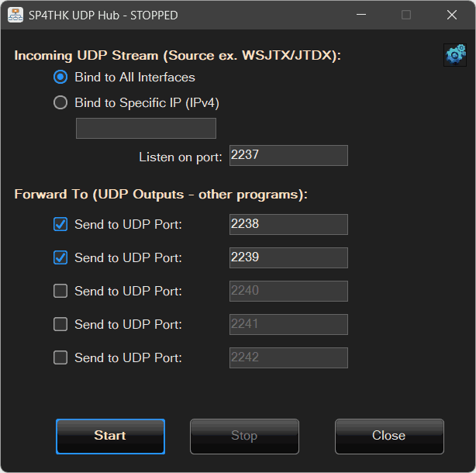Viewport: 476px width, 473px height.
Task: Click the UDP port 2238 input field
Action: [288, 224]
